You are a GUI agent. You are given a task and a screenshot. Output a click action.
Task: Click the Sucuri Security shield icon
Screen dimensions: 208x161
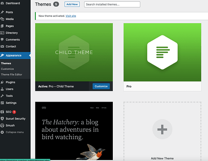click(x=2, y=119)
